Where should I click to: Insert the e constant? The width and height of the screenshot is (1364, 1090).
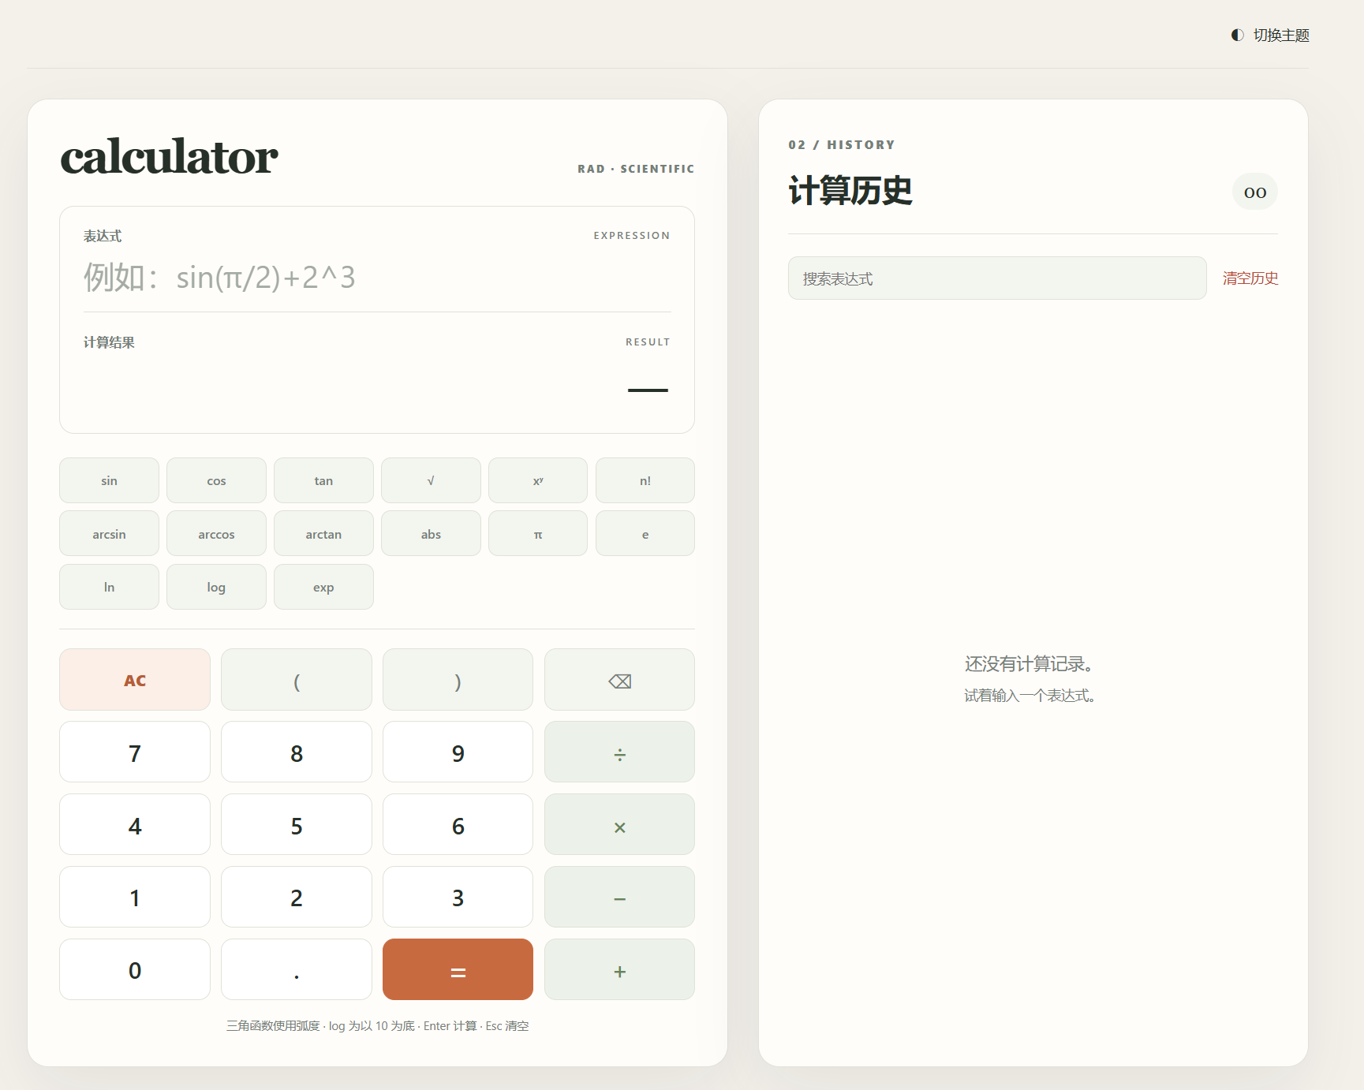pyautogui.click(x=645, y=534)
